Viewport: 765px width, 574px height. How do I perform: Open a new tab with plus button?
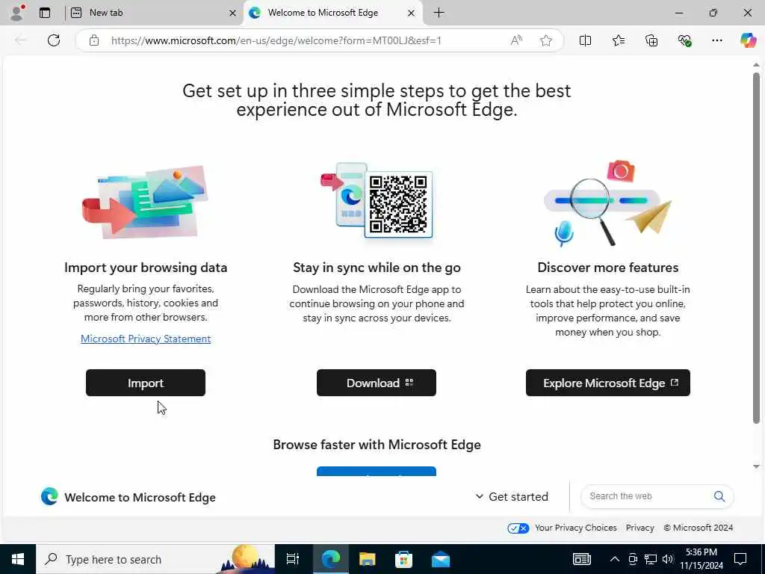click(439, 13)
